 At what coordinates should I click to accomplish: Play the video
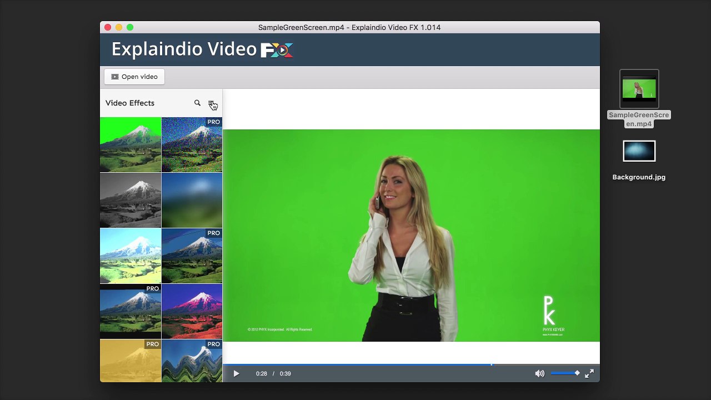(236, 374)
